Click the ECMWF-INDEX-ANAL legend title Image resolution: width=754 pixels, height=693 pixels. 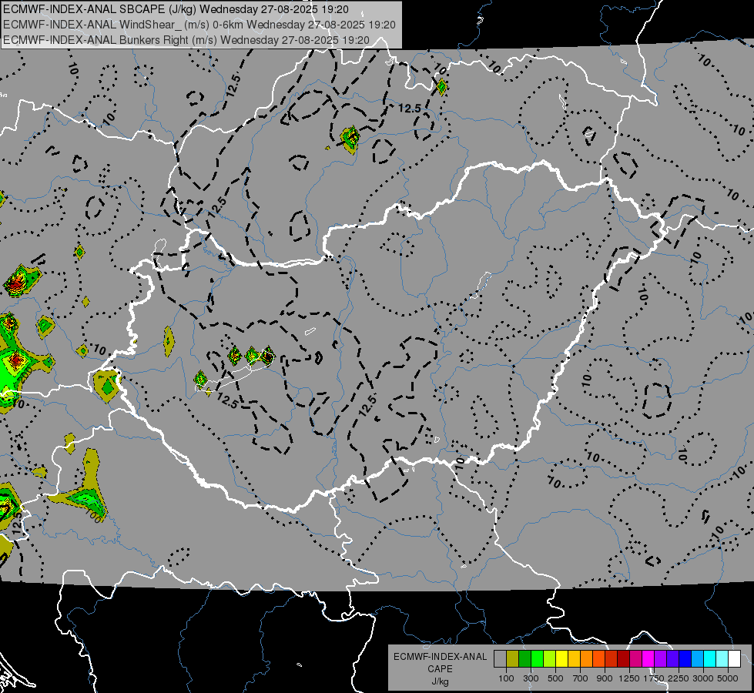tap(440, 657)
